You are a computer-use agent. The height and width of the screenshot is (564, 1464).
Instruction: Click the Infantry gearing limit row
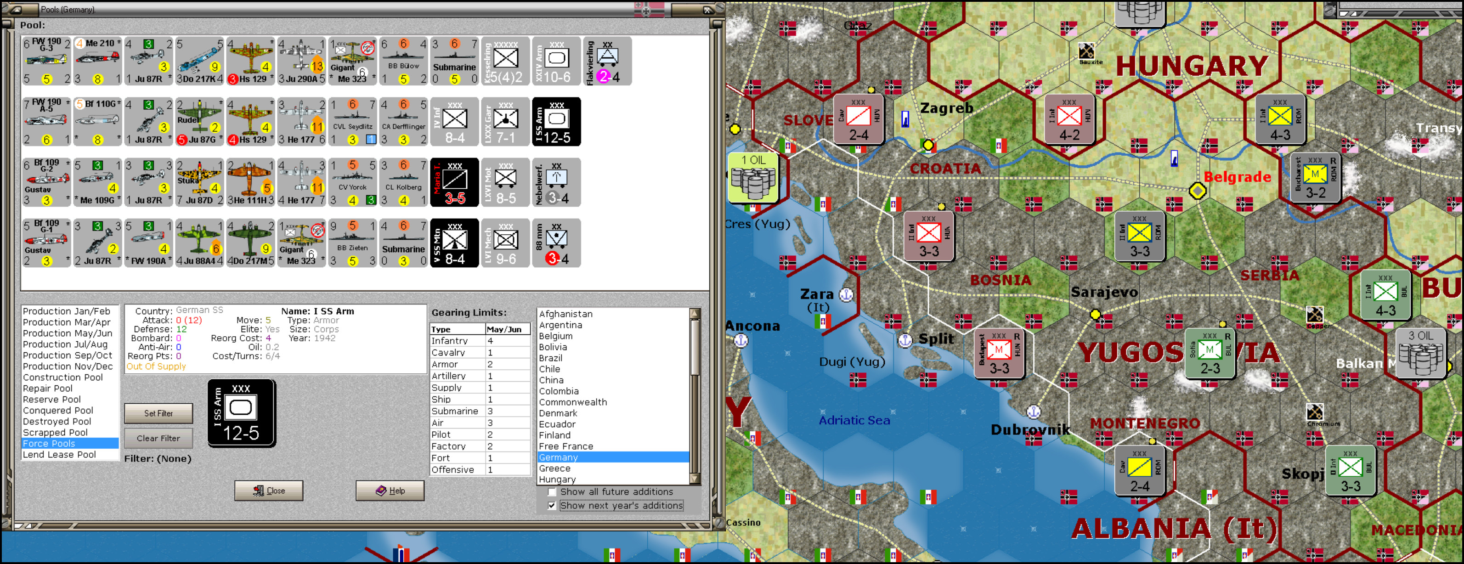[x=480, y=341]
